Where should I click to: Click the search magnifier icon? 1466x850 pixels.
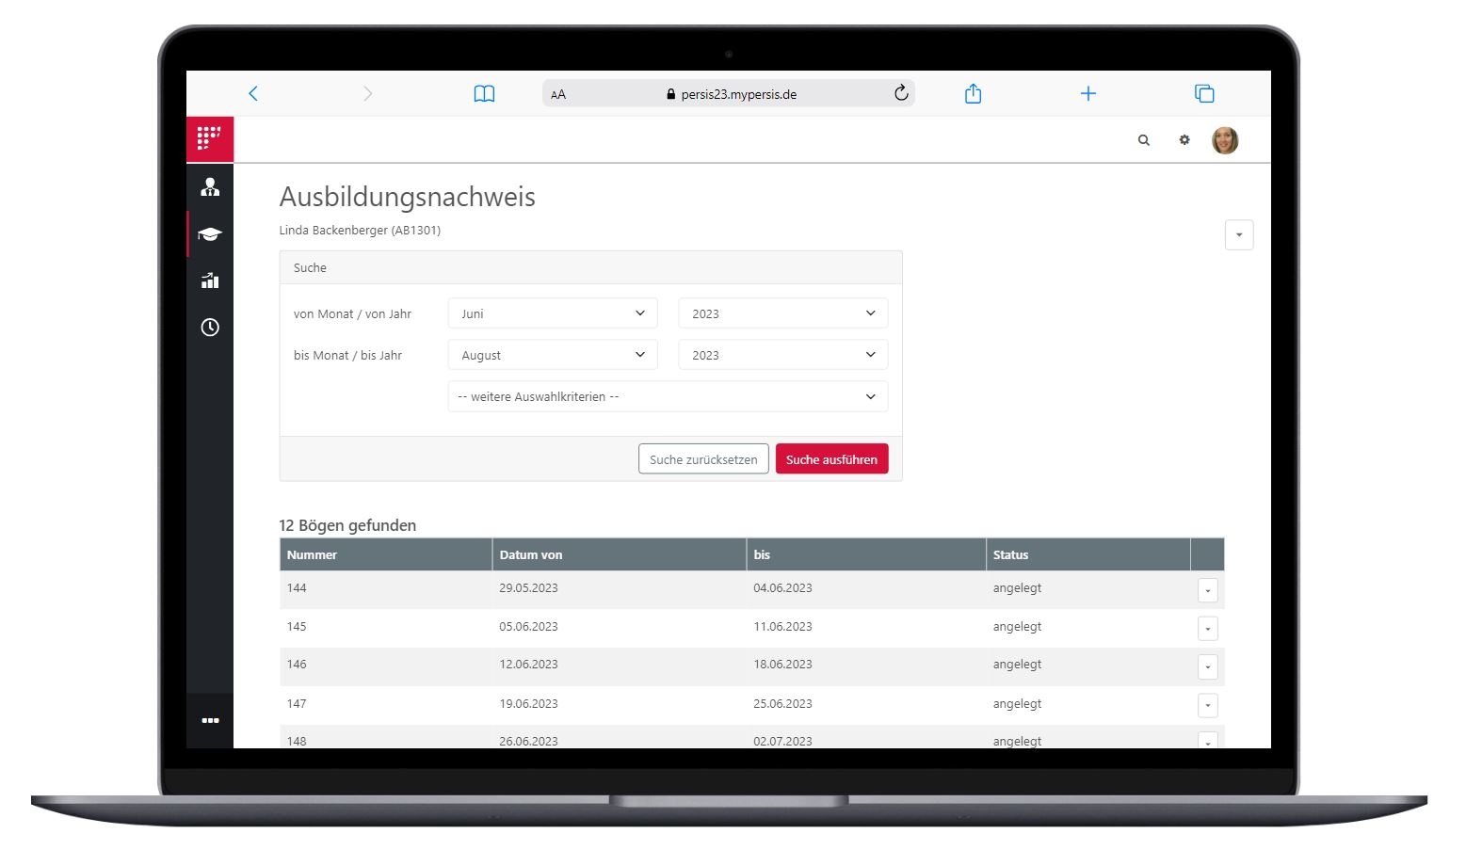click(1144, 140)
